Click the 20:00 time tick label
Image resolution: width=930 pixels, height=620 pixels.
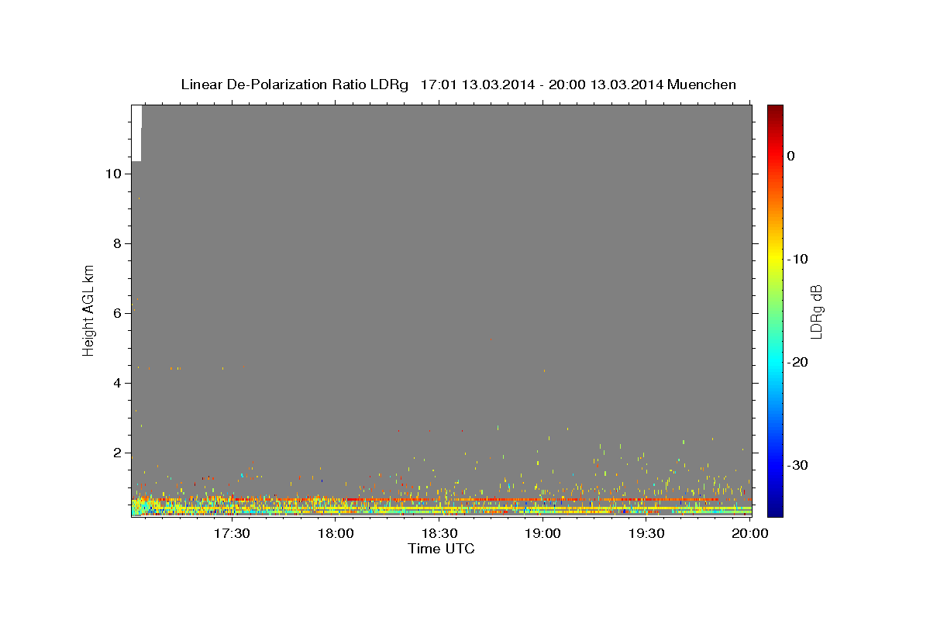click(749, 534)
